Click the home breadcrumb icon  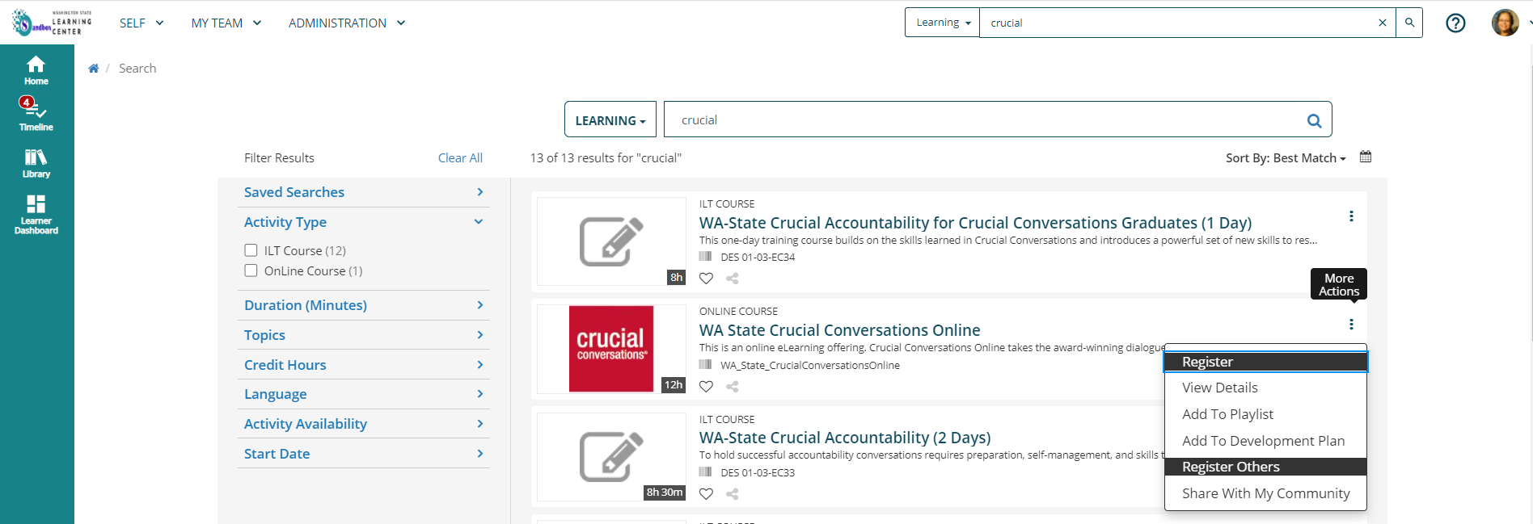coord(94,69)
